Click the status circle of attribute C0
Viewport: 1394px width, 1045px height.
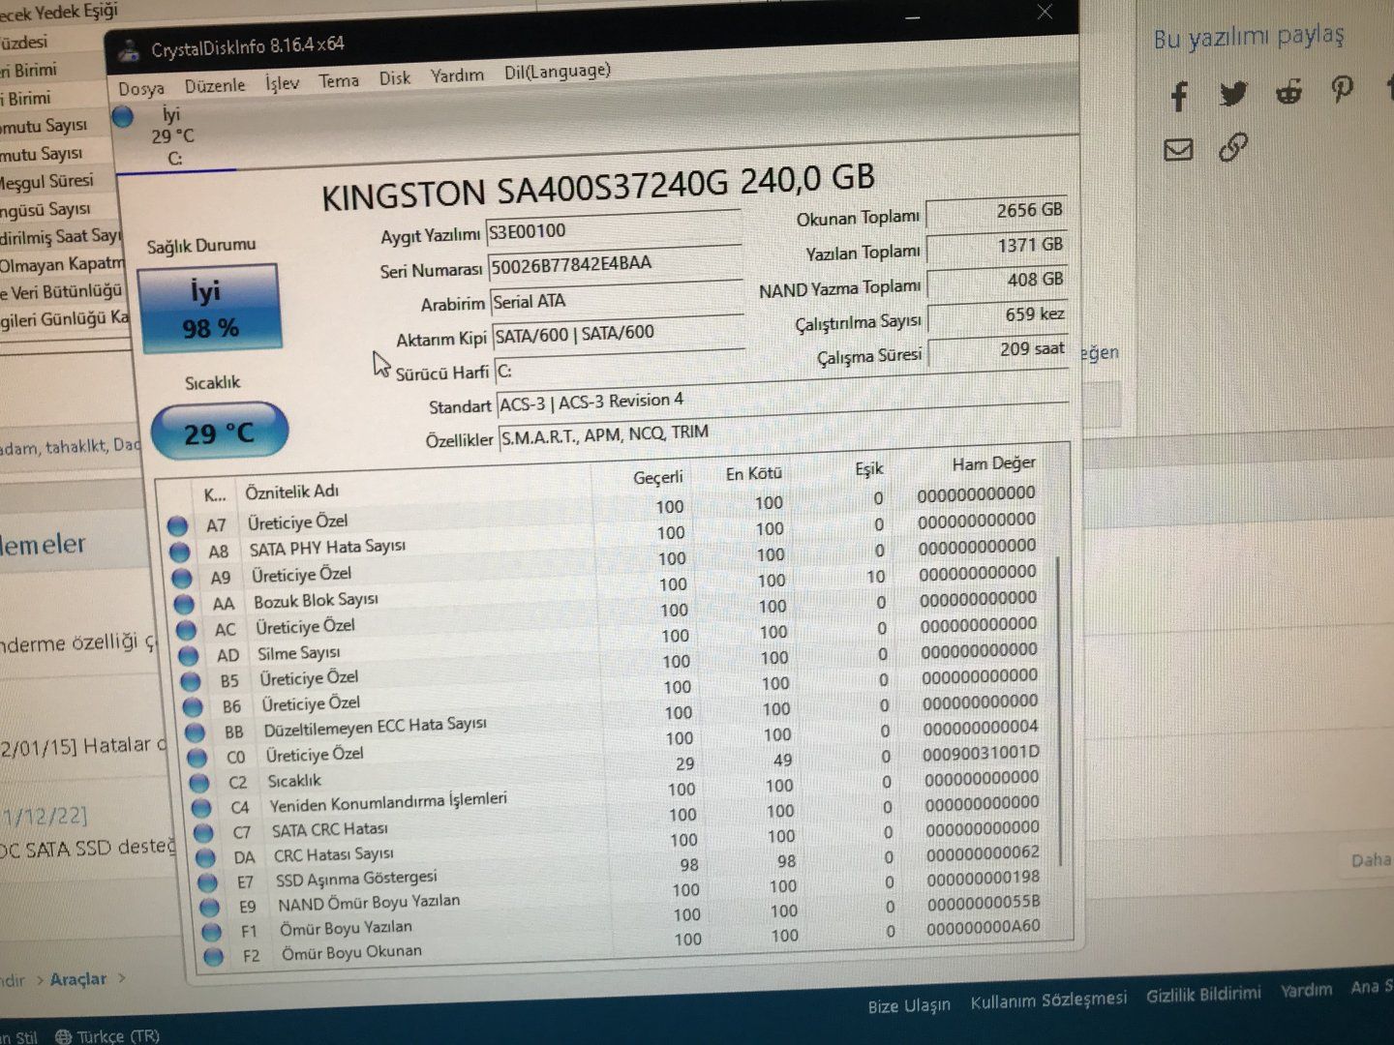(197, 758)
